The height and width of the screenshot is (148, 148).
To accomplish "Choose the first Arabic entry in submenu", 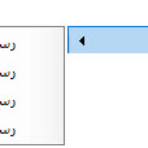I will click(x=8, y=46).
